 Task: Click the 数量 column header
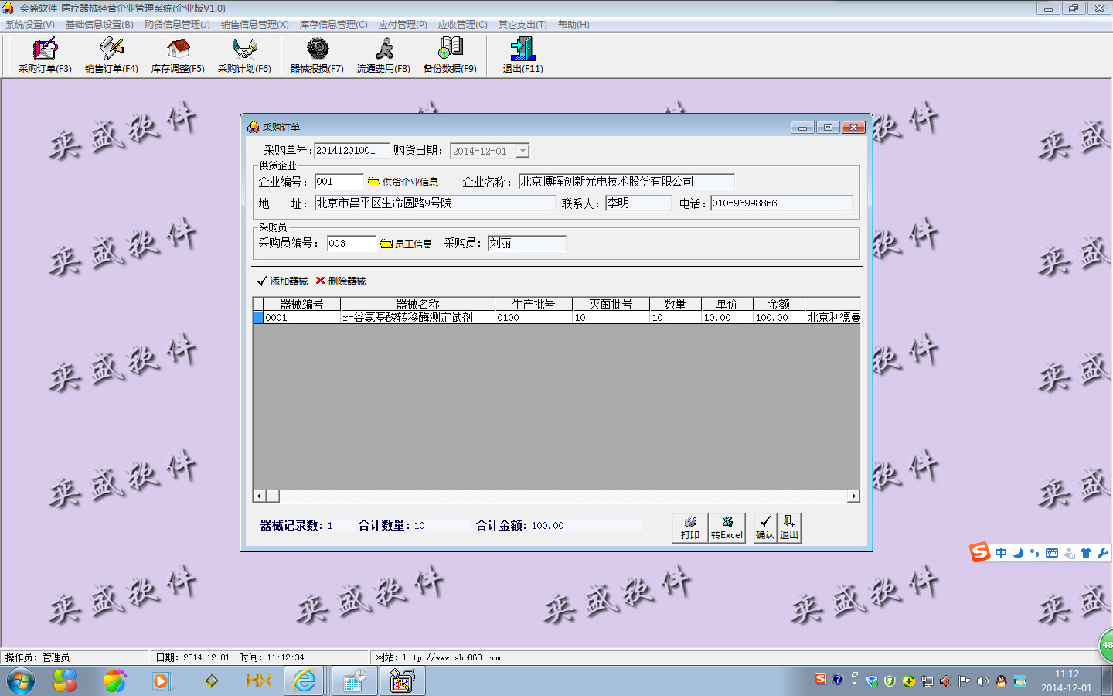[x=676, y=304]
